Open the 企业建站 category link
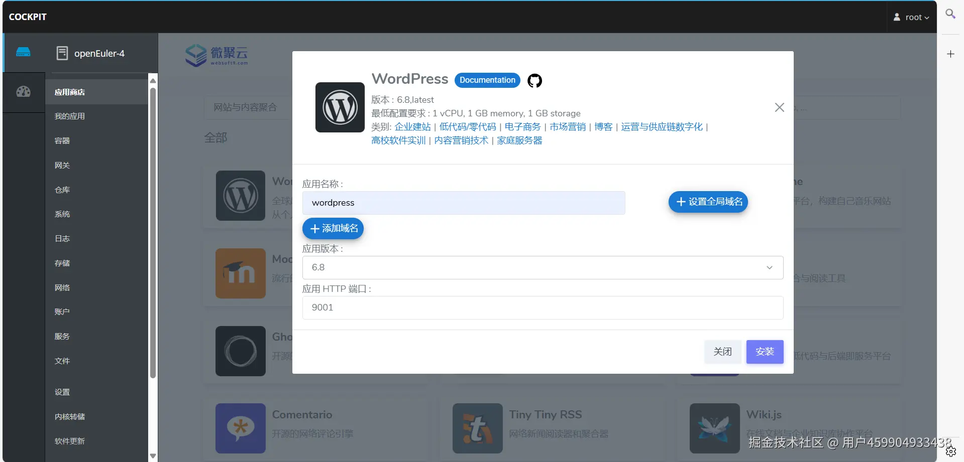 click(412, 127)
